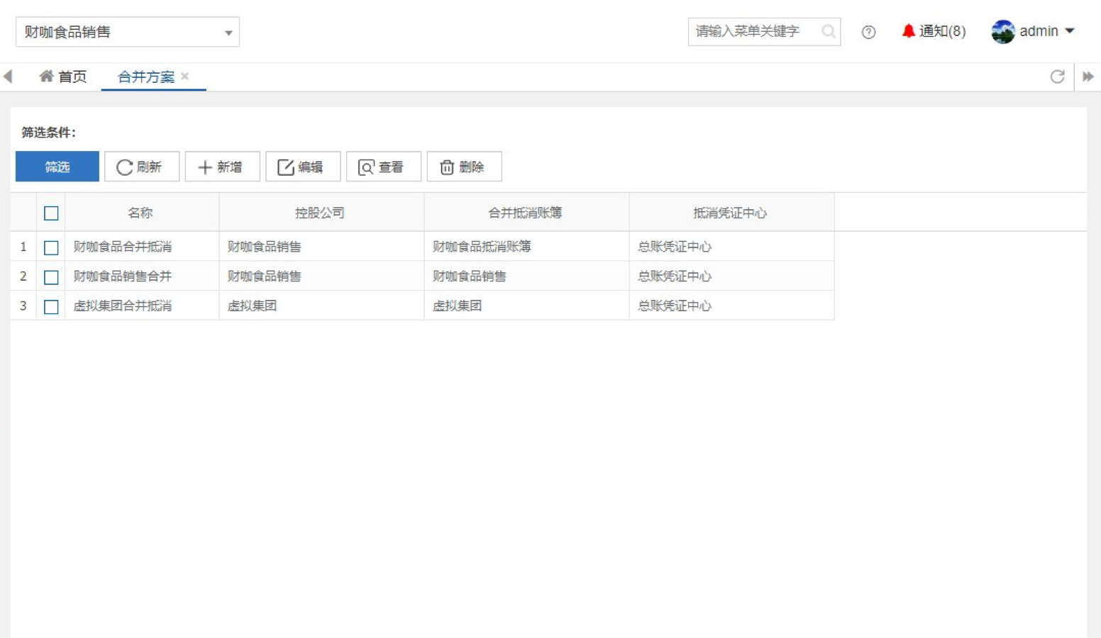Click the admin avatar image
The height and width of the screenshot is (638, 1101).
[x=1003, y=32]
